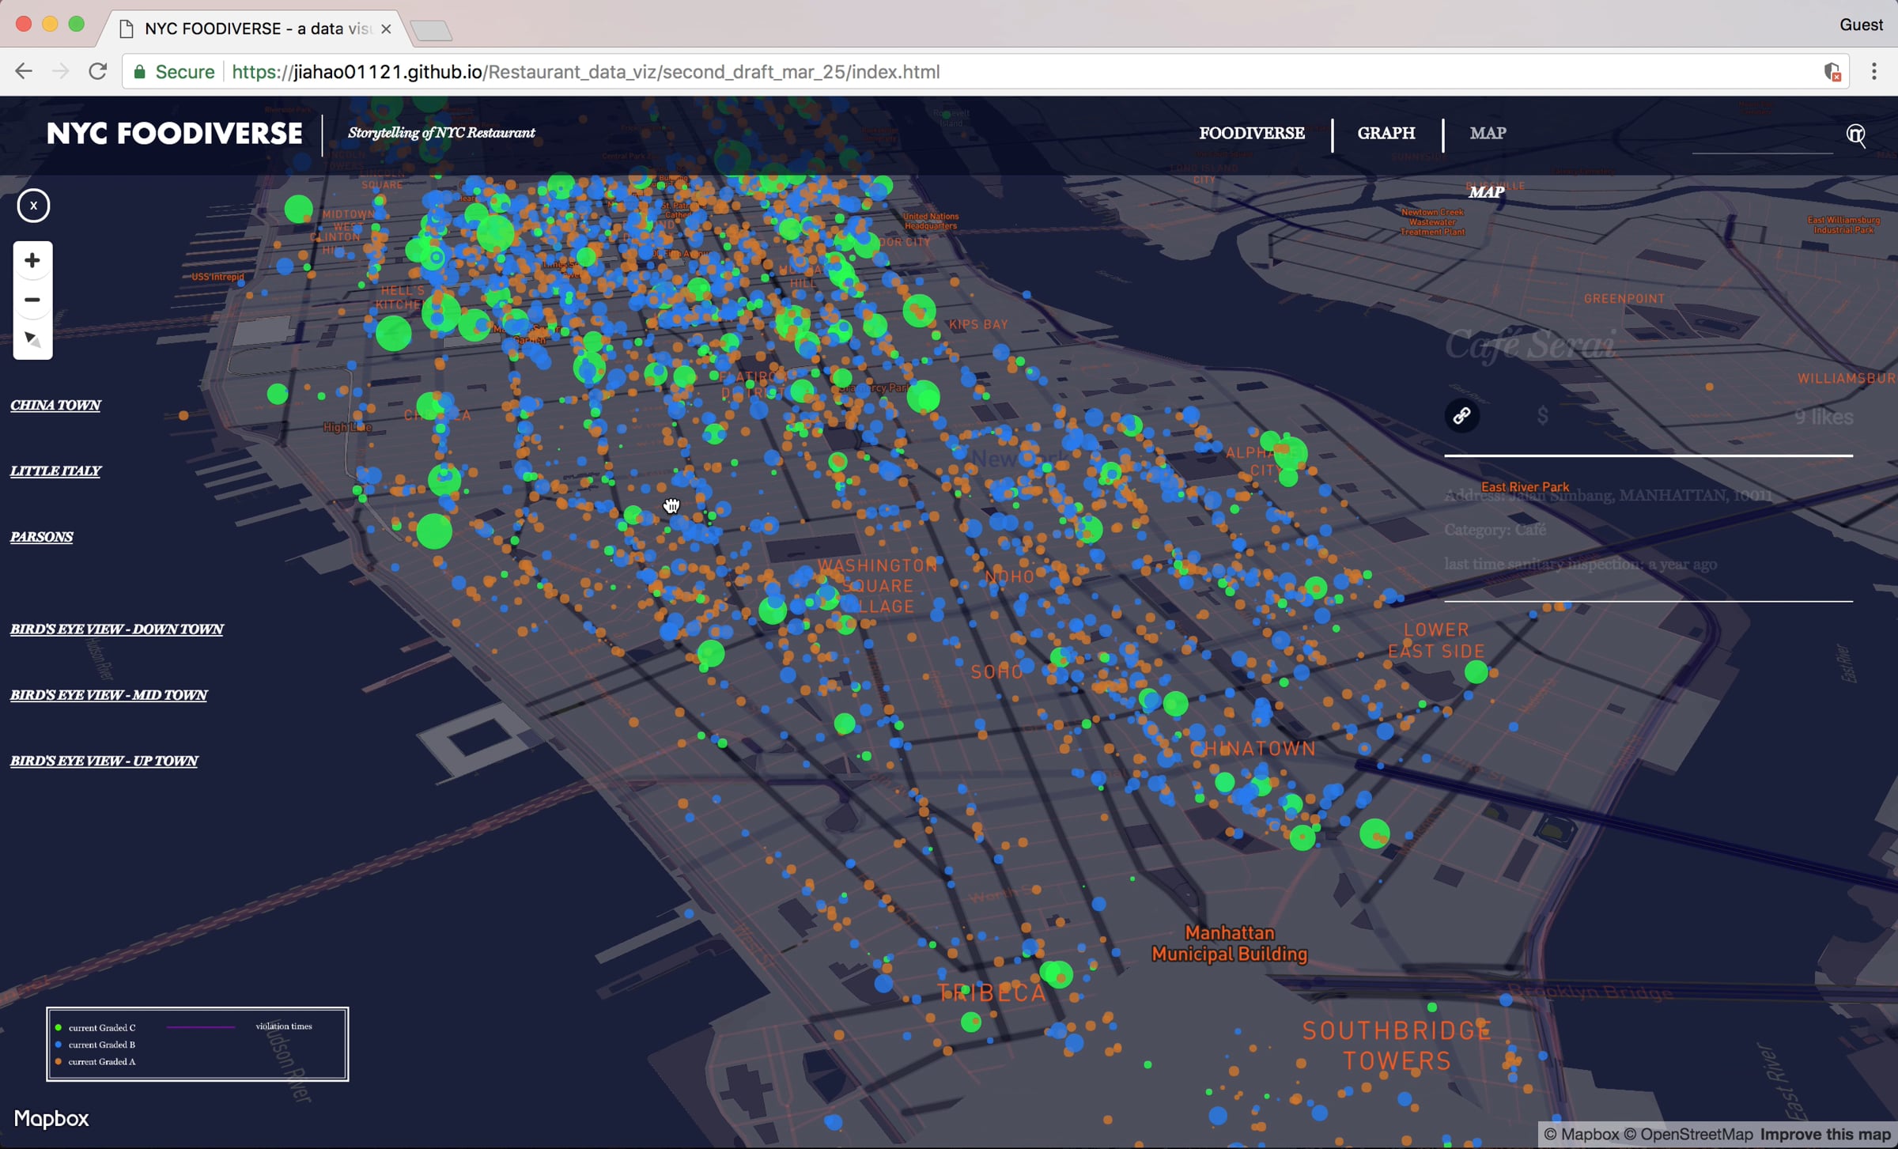Click the "Category: Café" line

point(1495,530)
